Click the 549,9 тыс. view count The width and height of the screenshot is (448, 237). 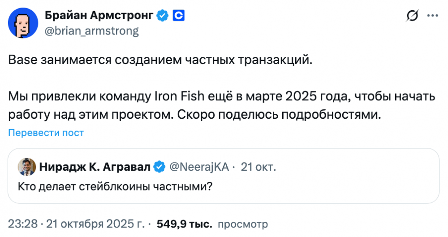(x=185, y=224)
